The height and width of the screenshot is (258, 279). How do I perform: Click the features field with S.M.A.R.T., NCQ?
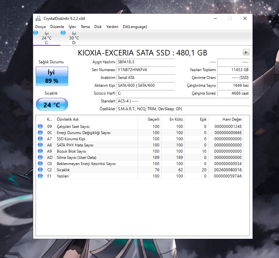[x=183, y=109]
